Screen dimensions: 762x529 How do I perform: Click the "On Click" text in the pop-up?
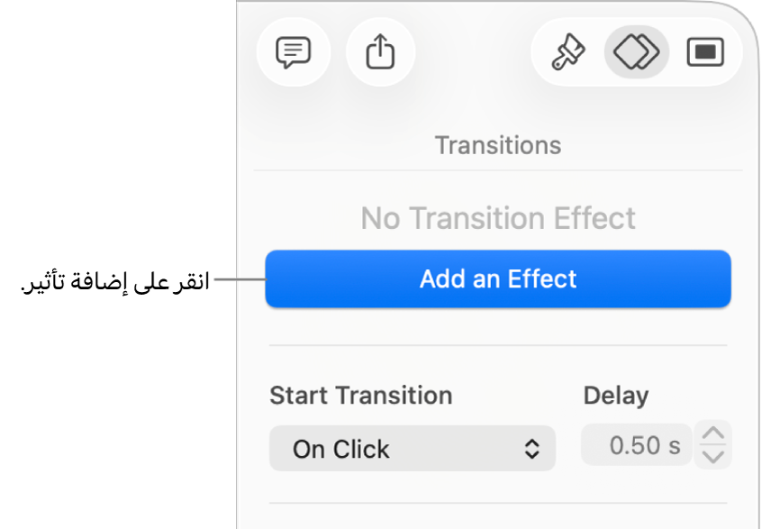pyautogui.click(x=341, y=449)
